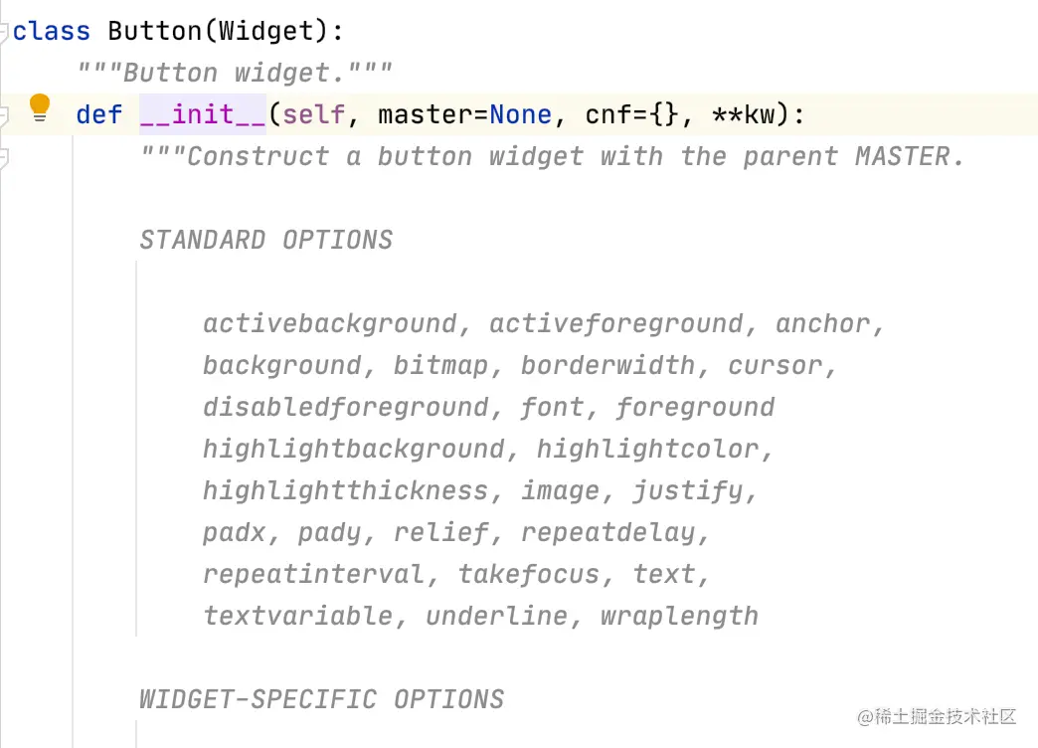Viewport: 1038px width, 748px height.
Task: Click the class keyword
Action: coord(51,31)
